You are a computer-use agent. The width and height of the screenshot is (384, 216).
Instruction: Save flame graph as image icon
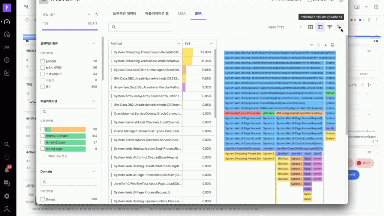point(332,45)
